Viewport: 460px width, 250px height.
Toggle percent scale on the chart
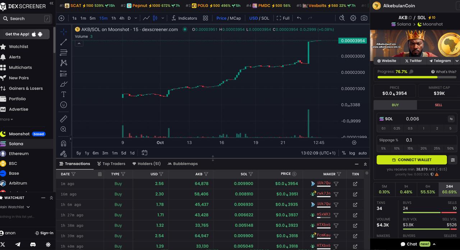(344, 153)
